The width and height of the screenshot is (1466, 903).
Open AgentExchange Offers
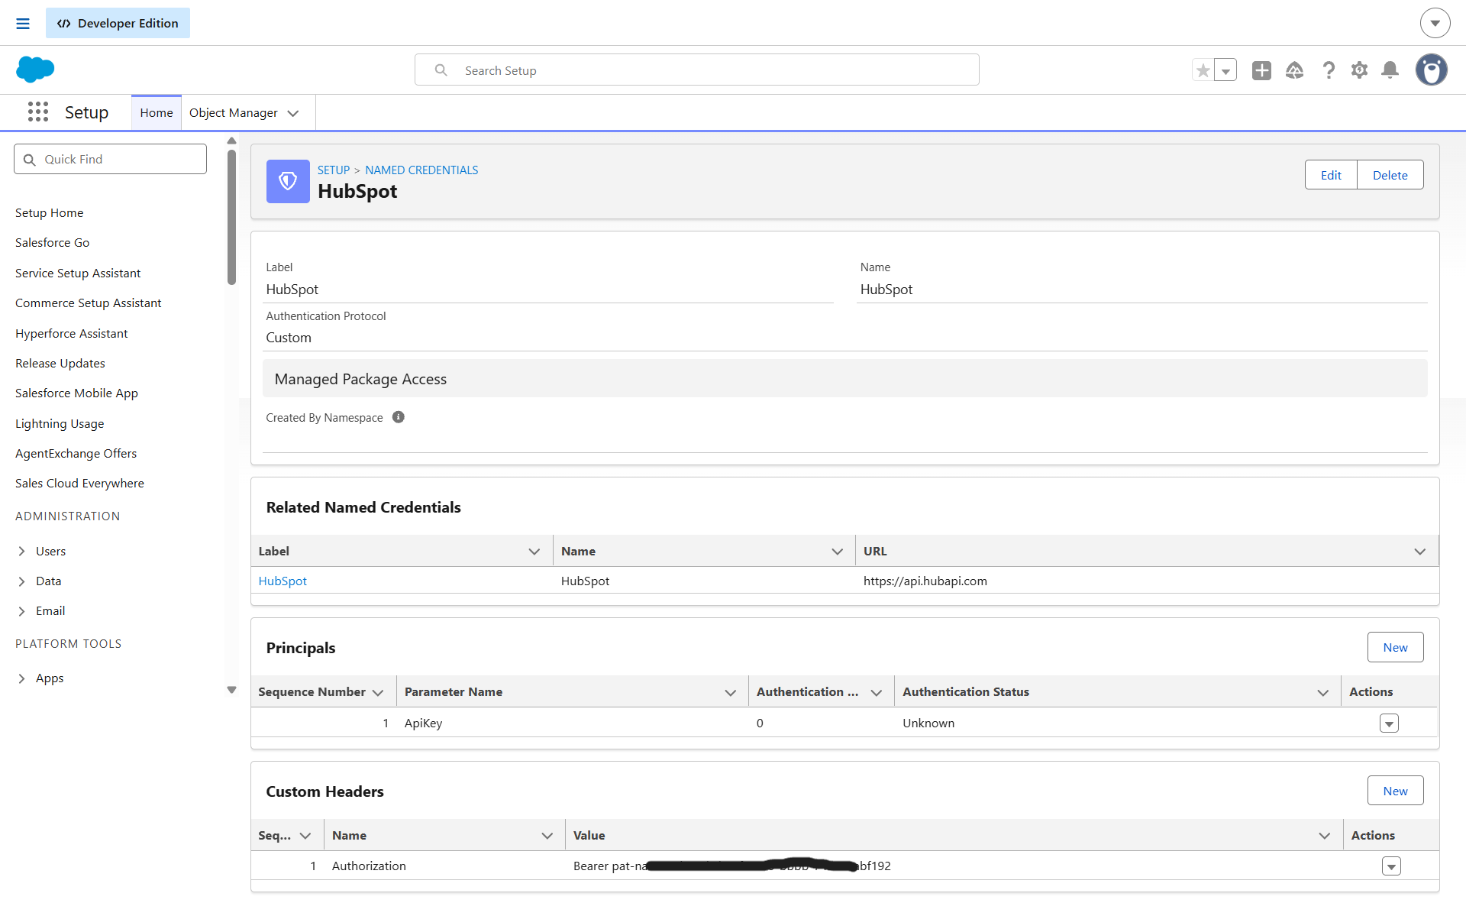tap(76, 453)
